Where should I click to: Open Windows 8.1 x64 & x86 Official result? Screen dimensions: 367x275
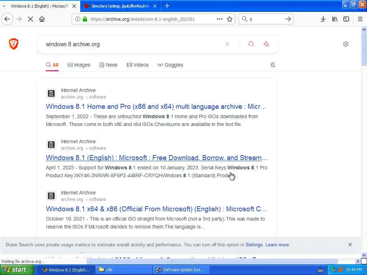point(156,209)
